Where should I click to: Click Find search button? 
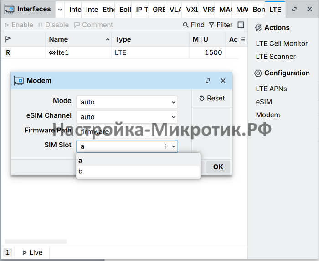(x=194, y=25)
